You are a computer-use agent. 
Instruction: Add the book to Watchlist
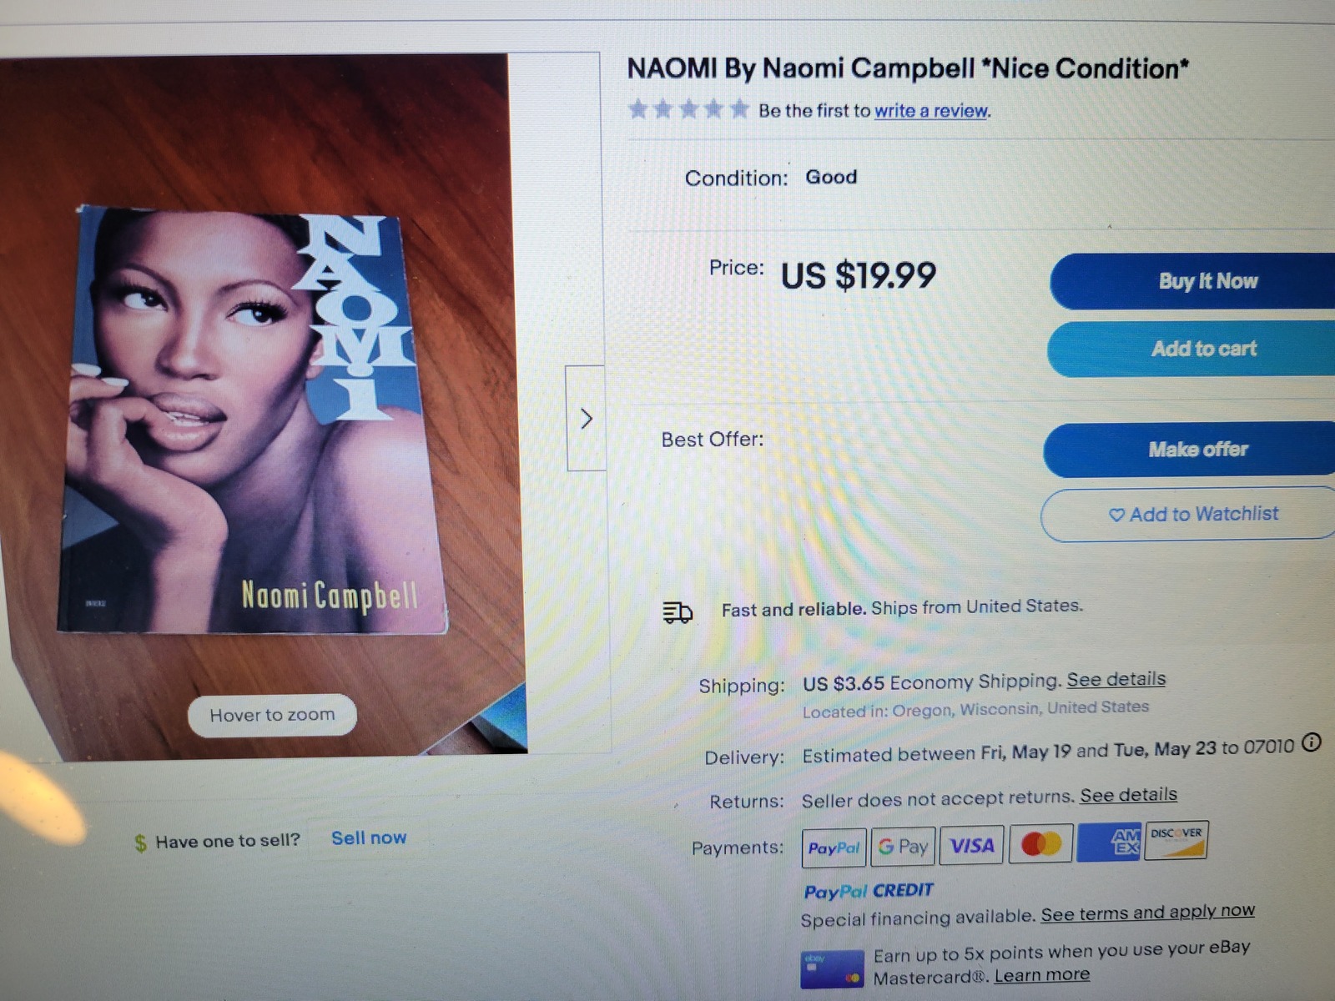pos(1188,514)
